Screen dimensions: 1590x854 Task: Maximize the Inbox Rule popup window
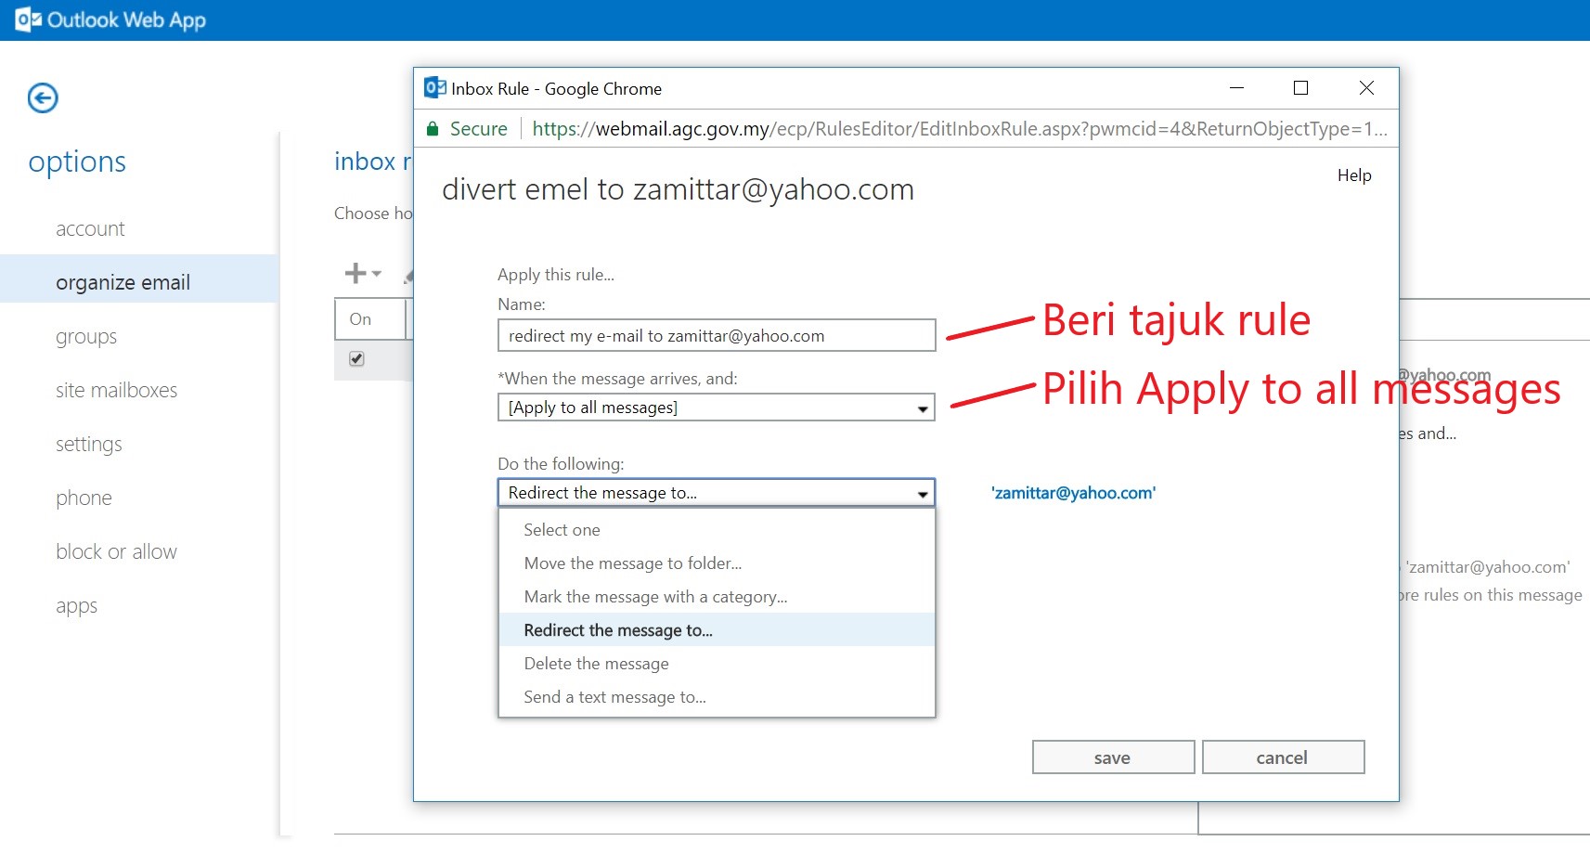click(1300, 88)
